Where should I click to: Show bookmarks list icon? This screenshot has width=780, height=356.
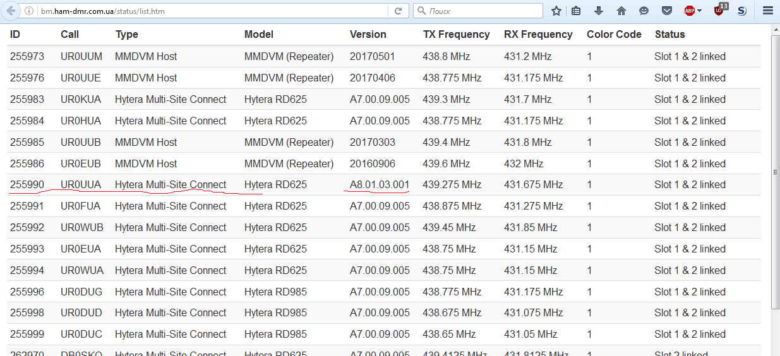coord(576,11)
